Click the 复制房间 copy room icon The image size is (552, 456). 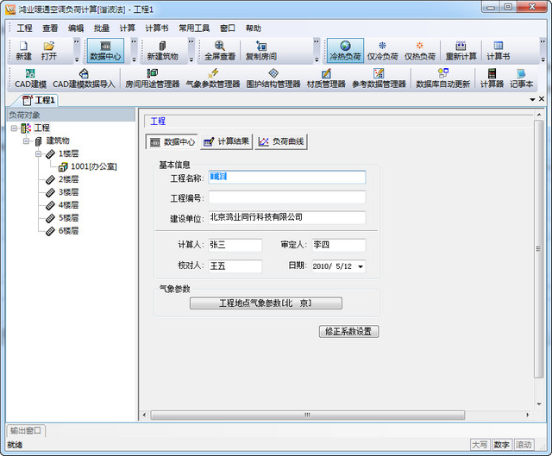pyautogui.click(x=260, y=50)
